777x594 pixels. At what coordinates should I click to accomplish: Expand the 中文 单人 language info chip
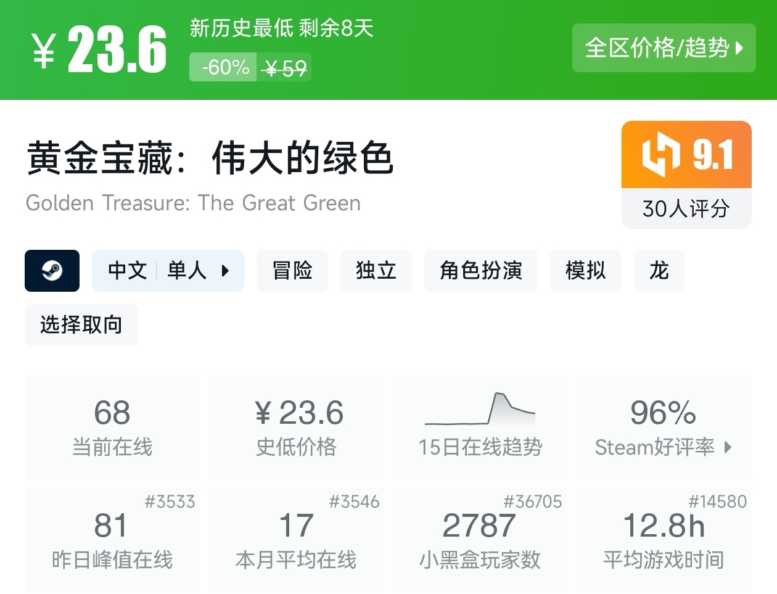tap(168, 271)
